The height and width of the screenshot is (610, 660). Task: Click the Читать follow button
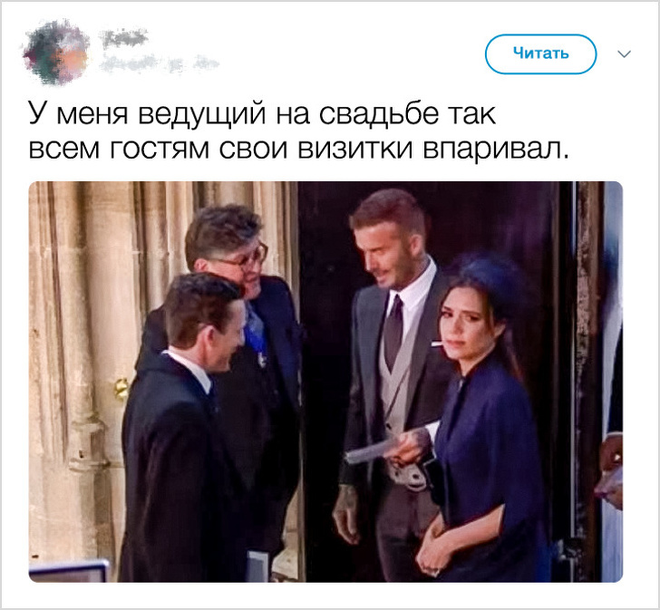(x=540, y=53)
